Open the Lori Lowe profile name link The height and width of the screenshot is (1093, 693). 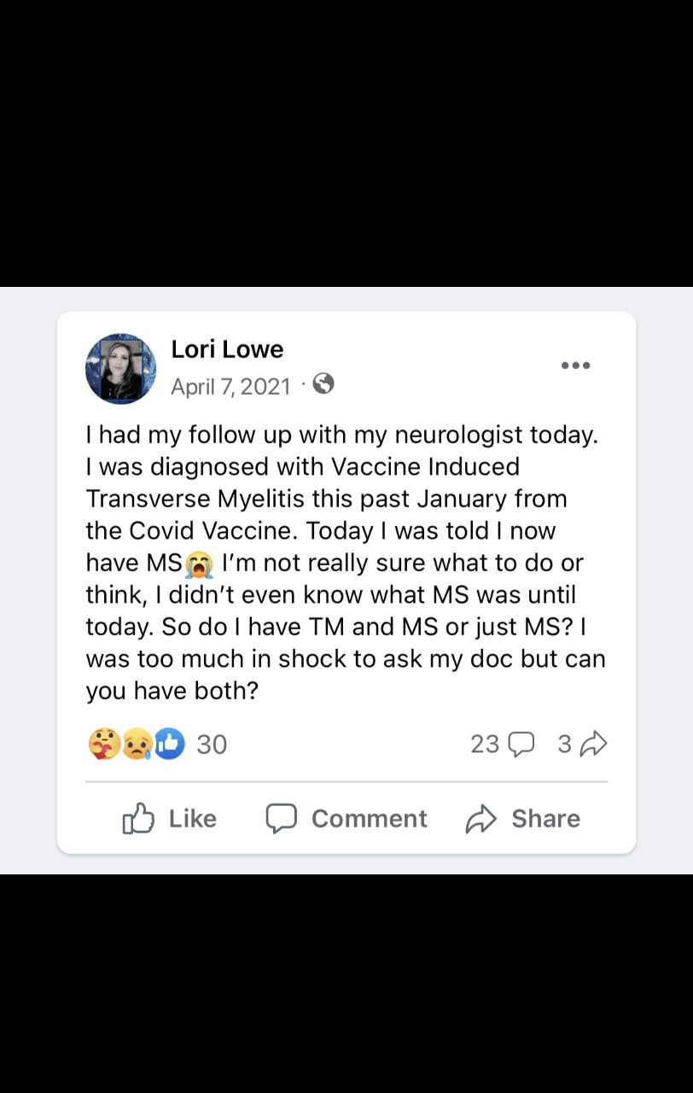[227, 349]
